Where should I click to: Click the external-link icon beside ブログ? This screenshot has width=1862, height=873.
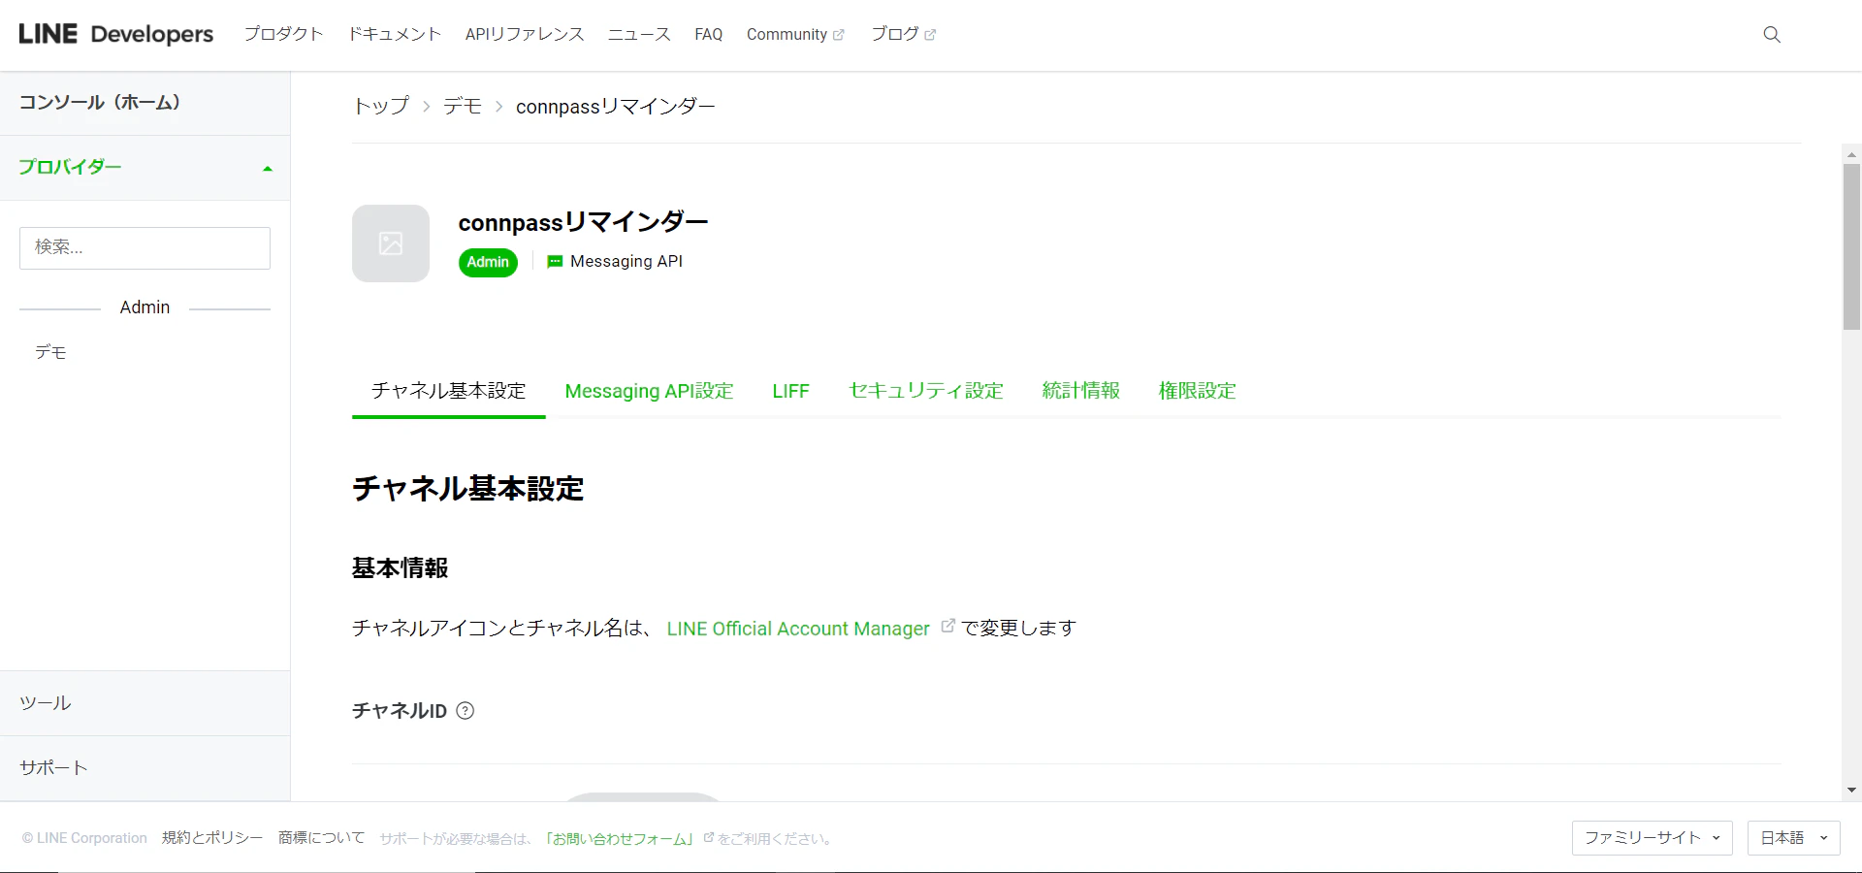point(930,35)
